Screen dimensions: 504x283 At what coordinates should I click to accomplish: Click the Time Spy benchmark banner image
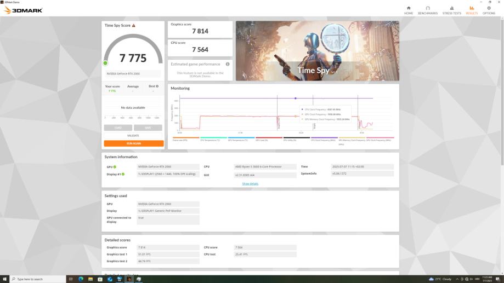coord(317,51)
